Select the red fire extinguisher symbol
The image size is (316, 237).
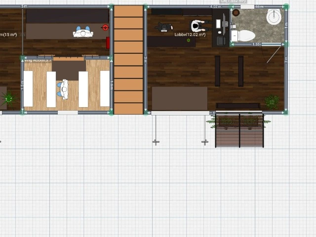pos(105,28)
